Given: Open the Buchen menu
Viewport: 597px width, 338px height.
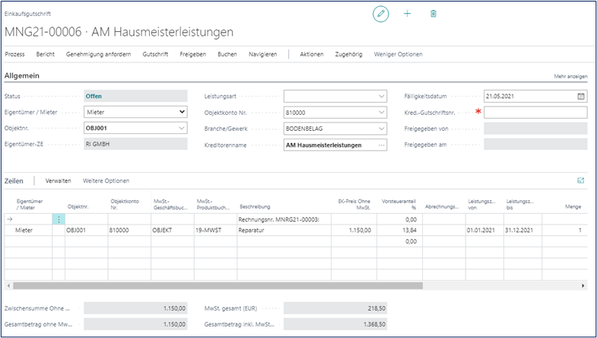Looking at the screenshot, I should pyautogui.click(x=227, y=54).
